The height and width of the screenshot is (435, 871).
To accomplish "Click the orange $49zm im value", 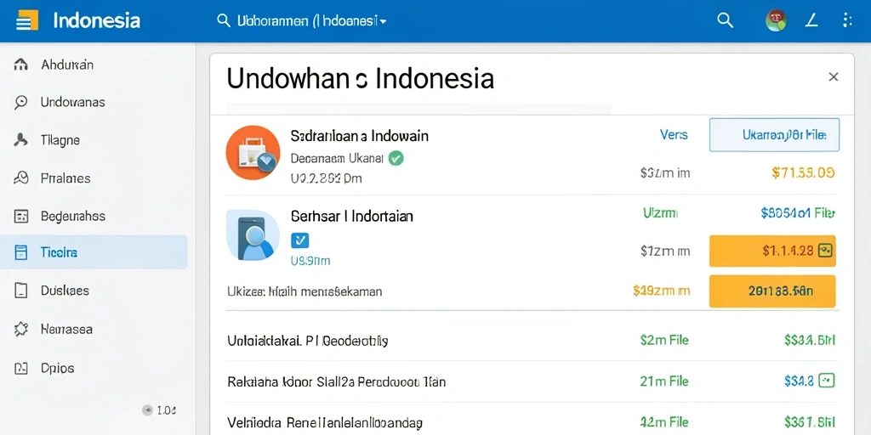I will (x=661, y=291).
